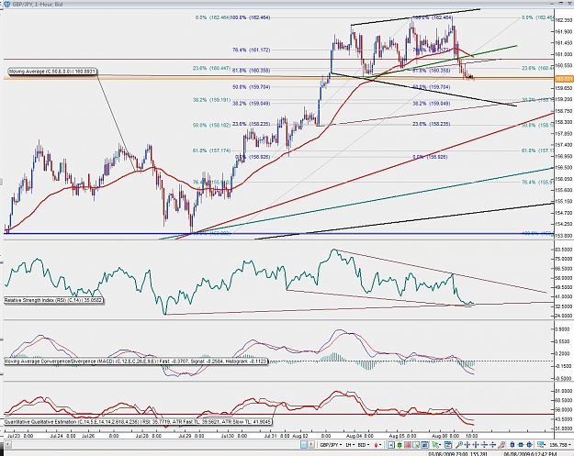Click the 61.8% (157.174) green Fibonacci label at left
The width and height of the screenshot is (574, 456).
[211, 150]
